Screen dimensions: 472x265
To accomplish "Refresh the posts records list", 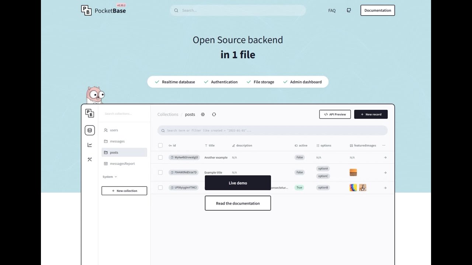I will pyautogui.click(x=214, y=114).
